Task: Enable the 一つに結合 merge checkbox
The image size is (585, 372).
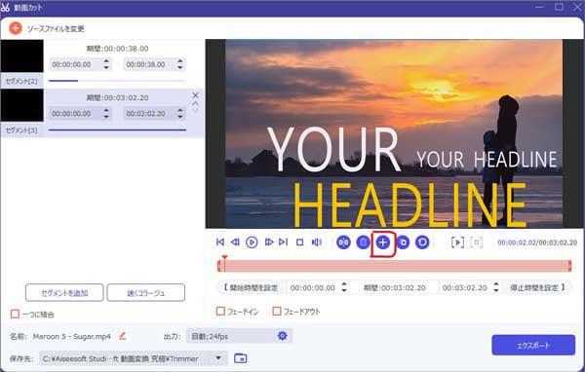Action: (15, 314)
